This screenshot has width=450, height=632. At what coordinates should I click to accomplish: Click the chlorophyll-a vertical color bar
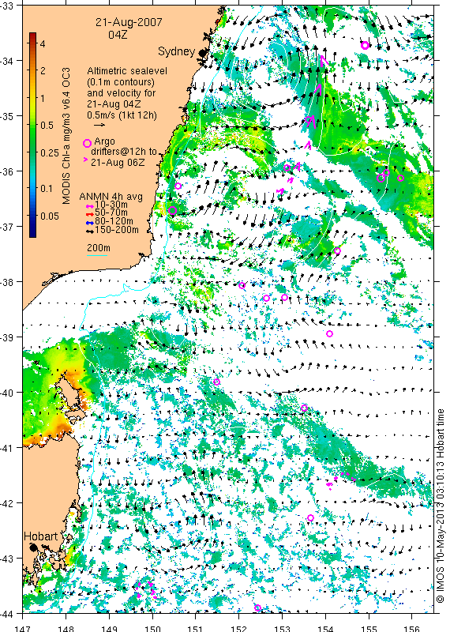coord(32,134)
